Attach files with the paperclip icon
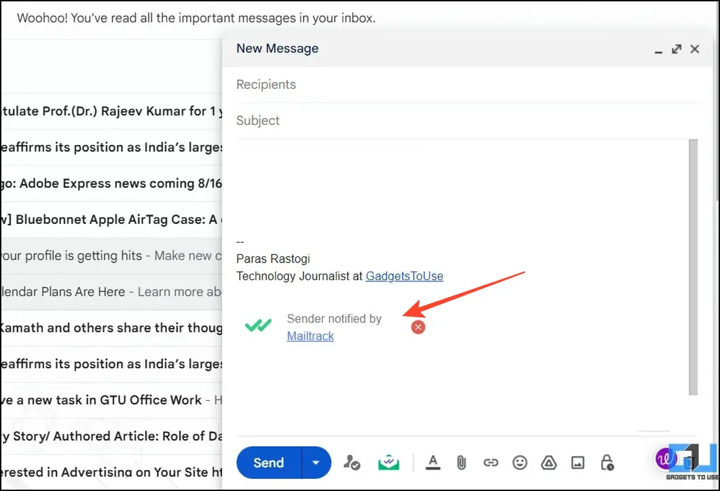 point(461,463)
